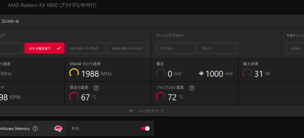Click the VRAM clock speed yellow gauge
This screenshot has width=304, height=138.
(x=74, y=73)
